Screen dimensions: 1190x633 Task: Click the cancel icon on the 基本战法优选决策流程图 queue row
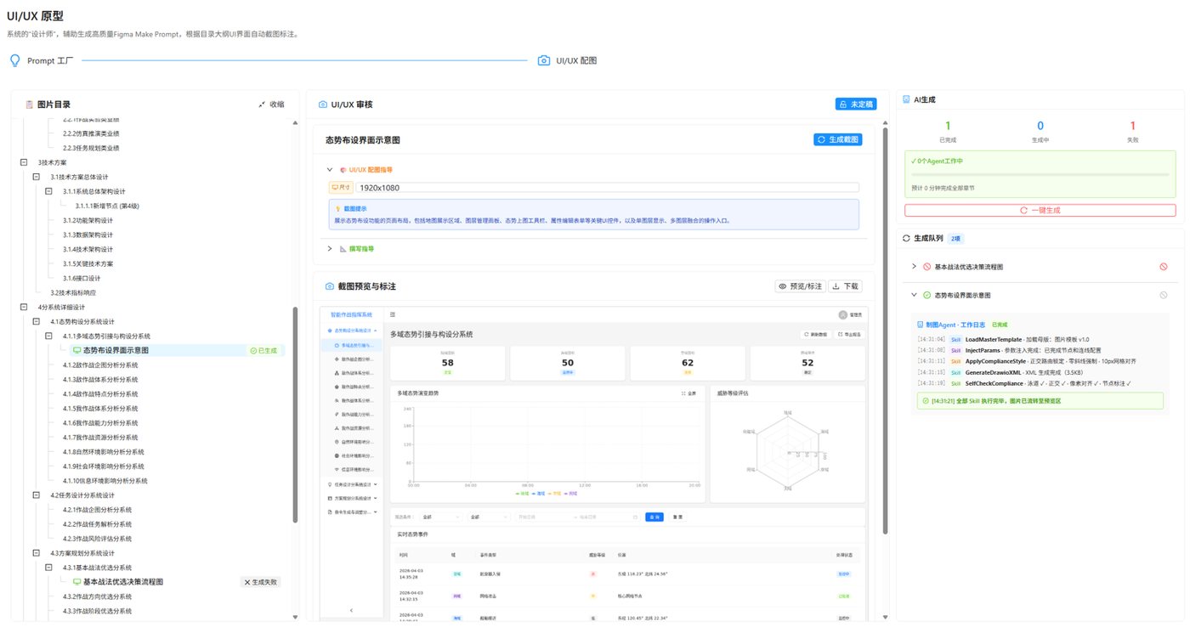pyautogui.click(x=1163, y=267)
